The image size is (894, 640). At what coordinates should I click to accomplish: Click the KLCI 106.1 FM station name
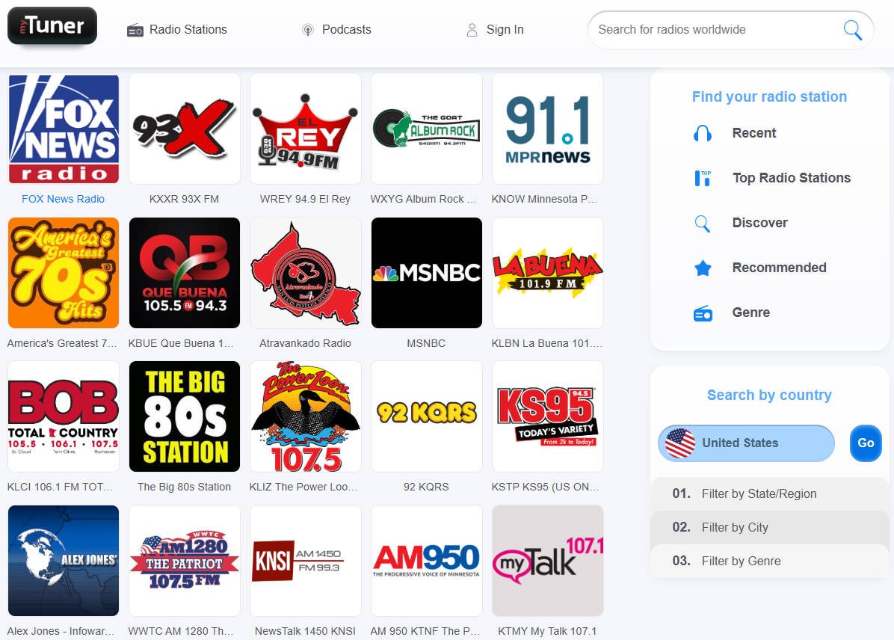coord(60,487)
